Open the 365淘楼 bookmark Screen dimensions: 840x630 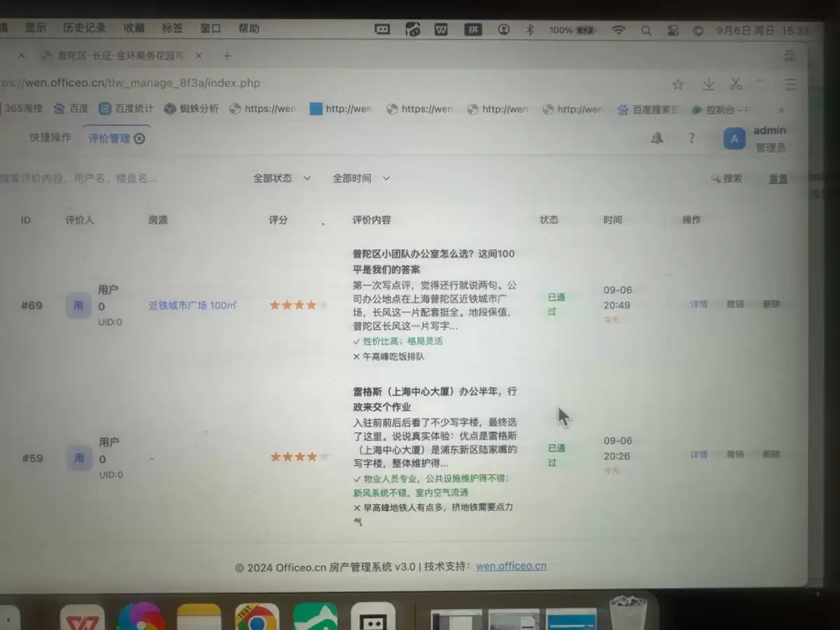[x=23, y=108]
